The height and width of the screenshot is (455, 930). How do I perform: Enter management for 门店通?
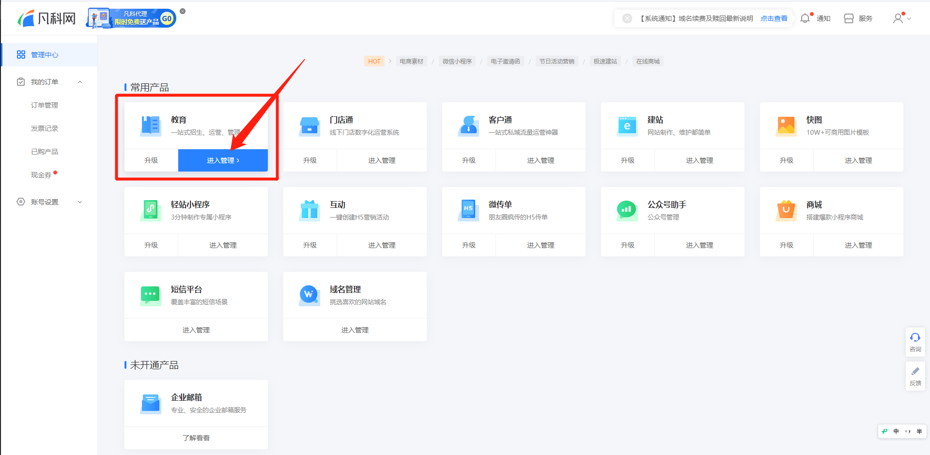[382, 160]
